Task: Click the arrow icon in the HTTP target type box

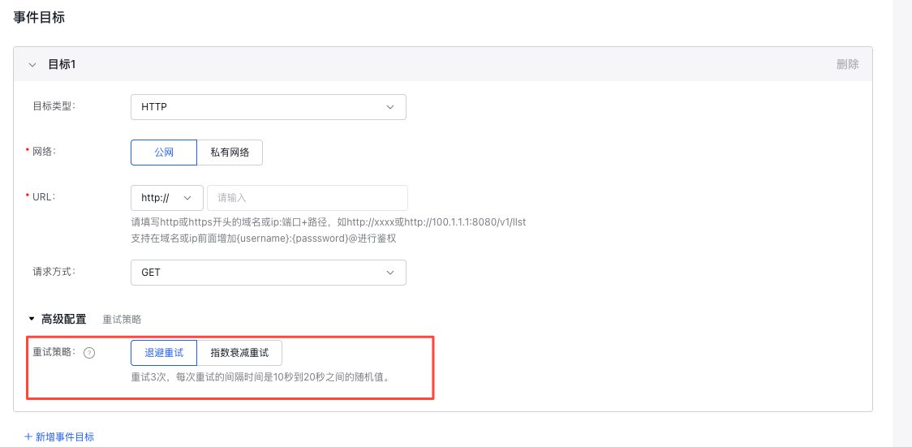Action: (x=390, y=107)
